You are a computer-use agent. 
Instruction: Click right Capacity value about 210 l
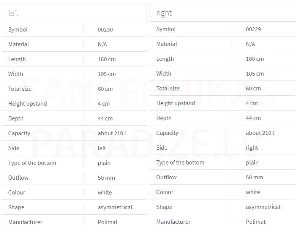(x=260, y=133)
